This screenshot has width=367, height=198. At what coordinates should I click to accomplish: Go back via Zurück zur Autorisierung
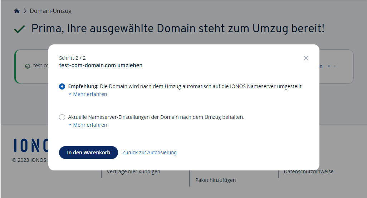149,153
